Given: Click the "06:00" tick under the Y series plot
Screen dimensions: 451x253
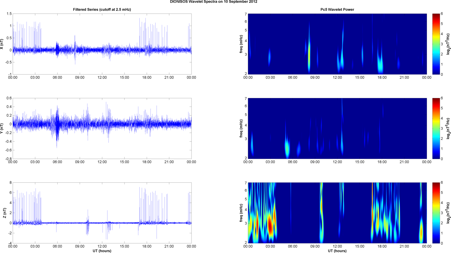Looking at the screenshot, I should point(57,162).
